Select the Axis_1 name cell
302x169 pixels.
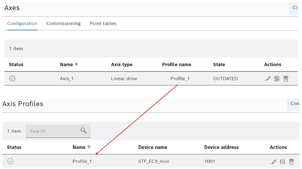pyautogui.click(x=67, y=79)
